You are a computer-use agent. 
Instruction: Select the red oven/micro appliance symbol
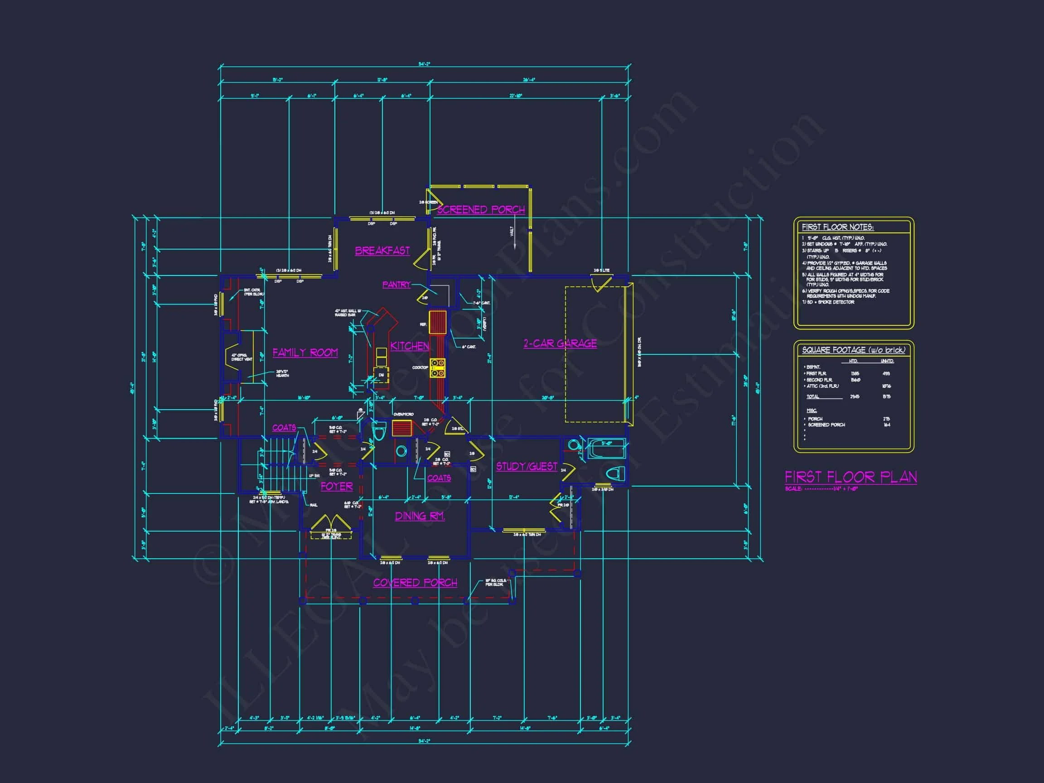pos(402,427)
